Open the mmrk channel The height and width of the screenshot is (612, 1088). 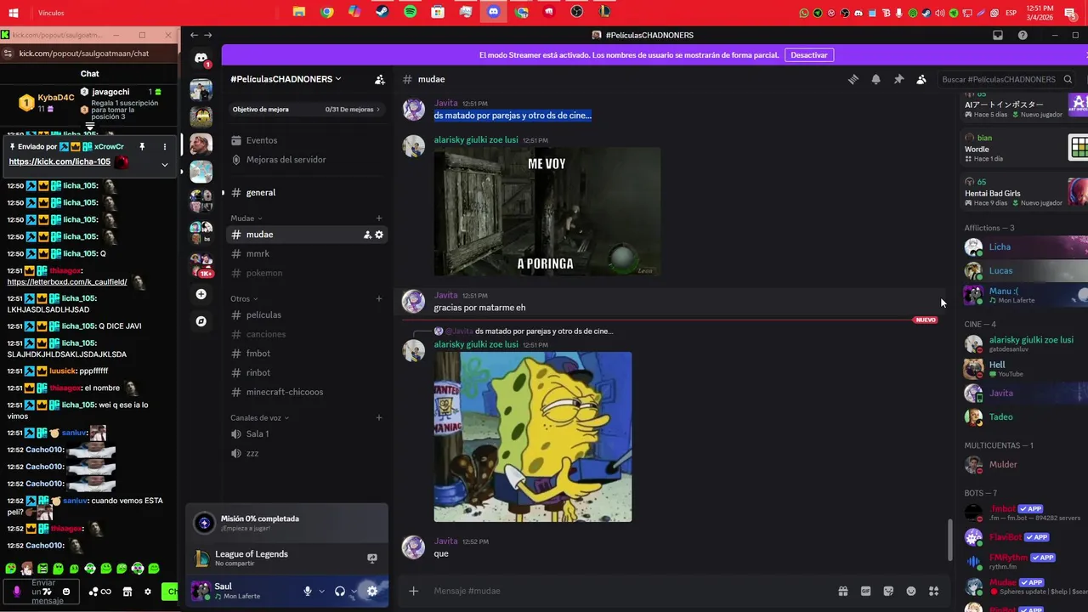[306, 254]
